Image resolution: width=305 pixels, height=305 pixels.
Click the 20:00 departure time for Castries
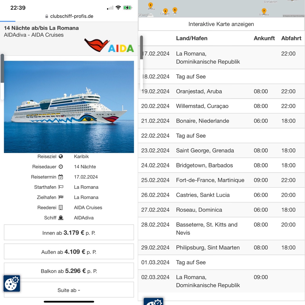pos(288,195)
